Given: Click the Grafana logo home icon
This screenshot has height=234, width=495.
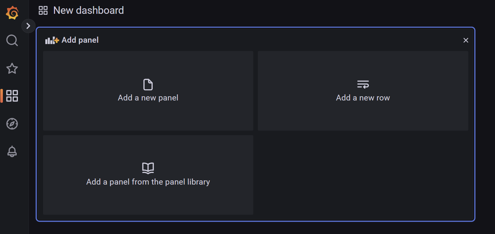Looking at the screenshot, I should pyautogui.click(x=12, y=13).
